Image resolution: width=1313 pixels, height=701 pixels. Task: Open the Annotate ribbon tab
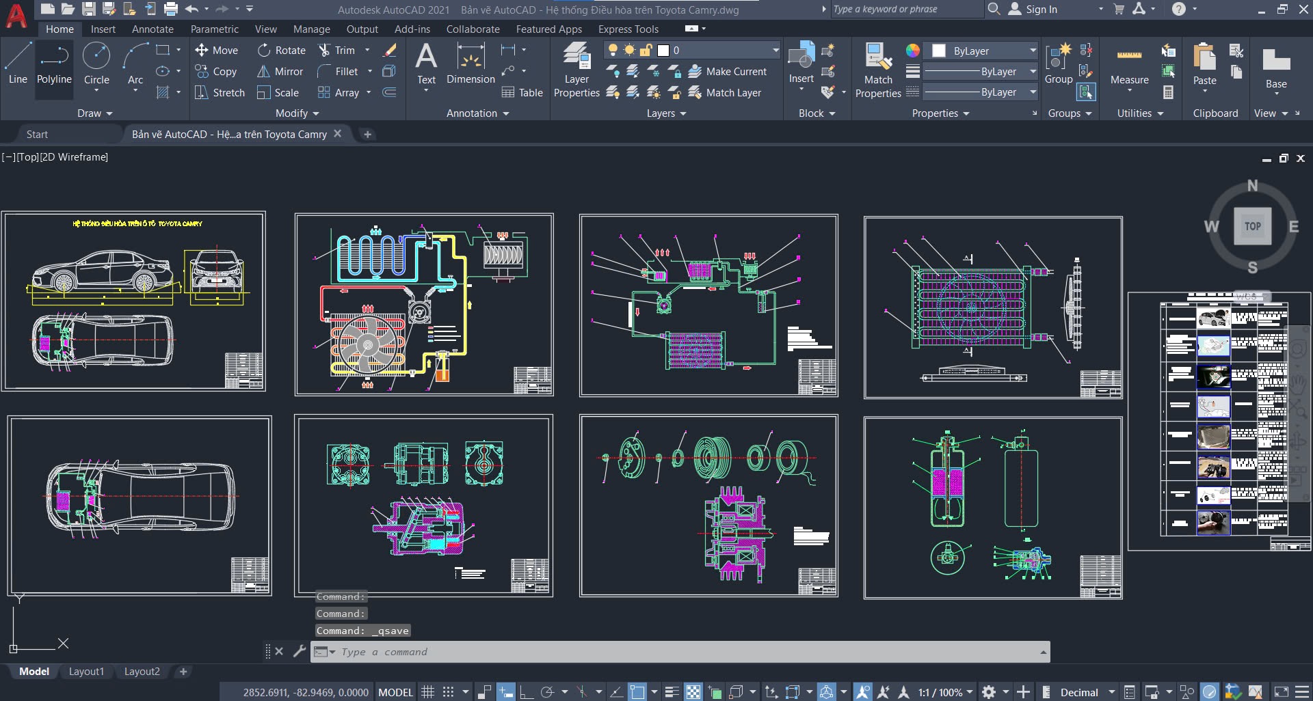[x=152, y=29]
